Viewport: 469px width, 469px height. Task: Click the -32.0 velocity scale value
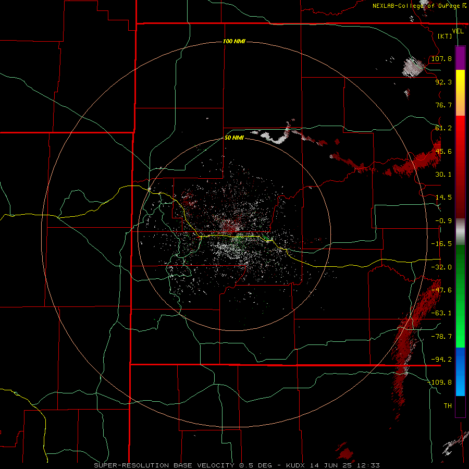click(441, 267)
